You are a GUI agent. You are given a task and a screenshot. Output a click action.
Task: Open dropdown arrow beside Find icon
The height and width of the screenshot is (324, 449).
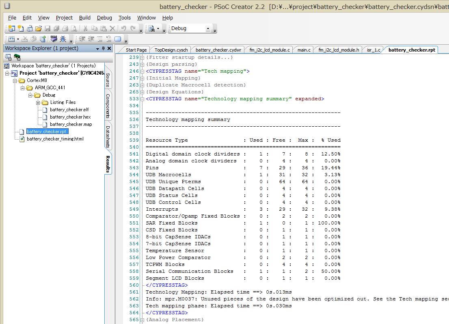[158, 29]
